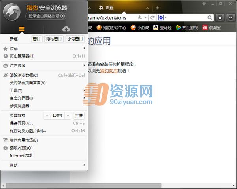Click the clock icon beside 历史管理器
This screenshot has height=189, width=237.
coord(6,56)
